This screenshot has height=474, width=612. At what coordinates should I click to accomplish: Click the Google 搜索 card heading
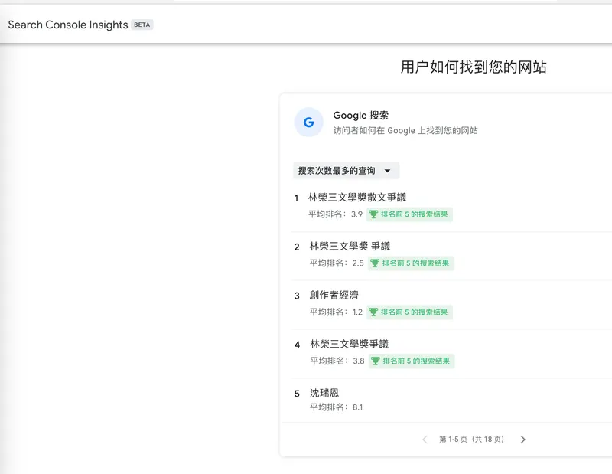click(x=360, y=116)
